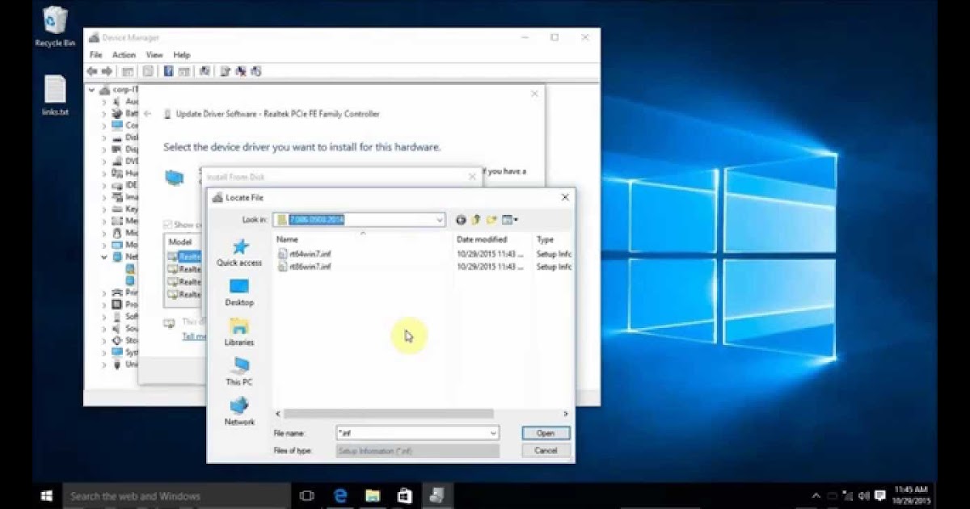970x509 pixels.
Task: Select the rt64win7.inf file
Action: pos(304,254)
